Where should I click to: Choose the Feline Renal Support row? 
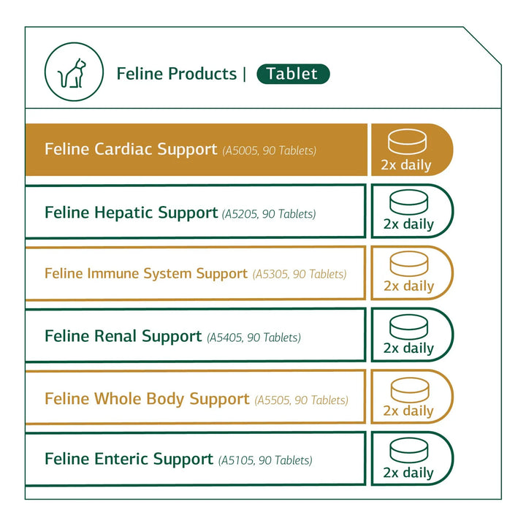point(196,335)
